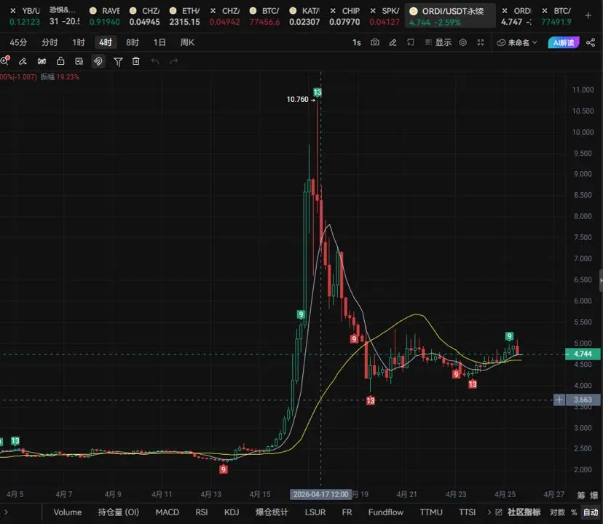Redo last drawing action
Viewport: 603px width, 524px height.
pos(174,61)
